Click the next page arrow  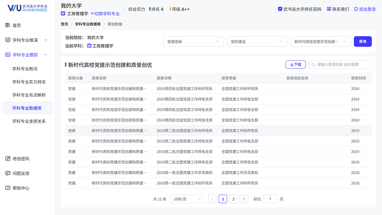coord(244,199)
